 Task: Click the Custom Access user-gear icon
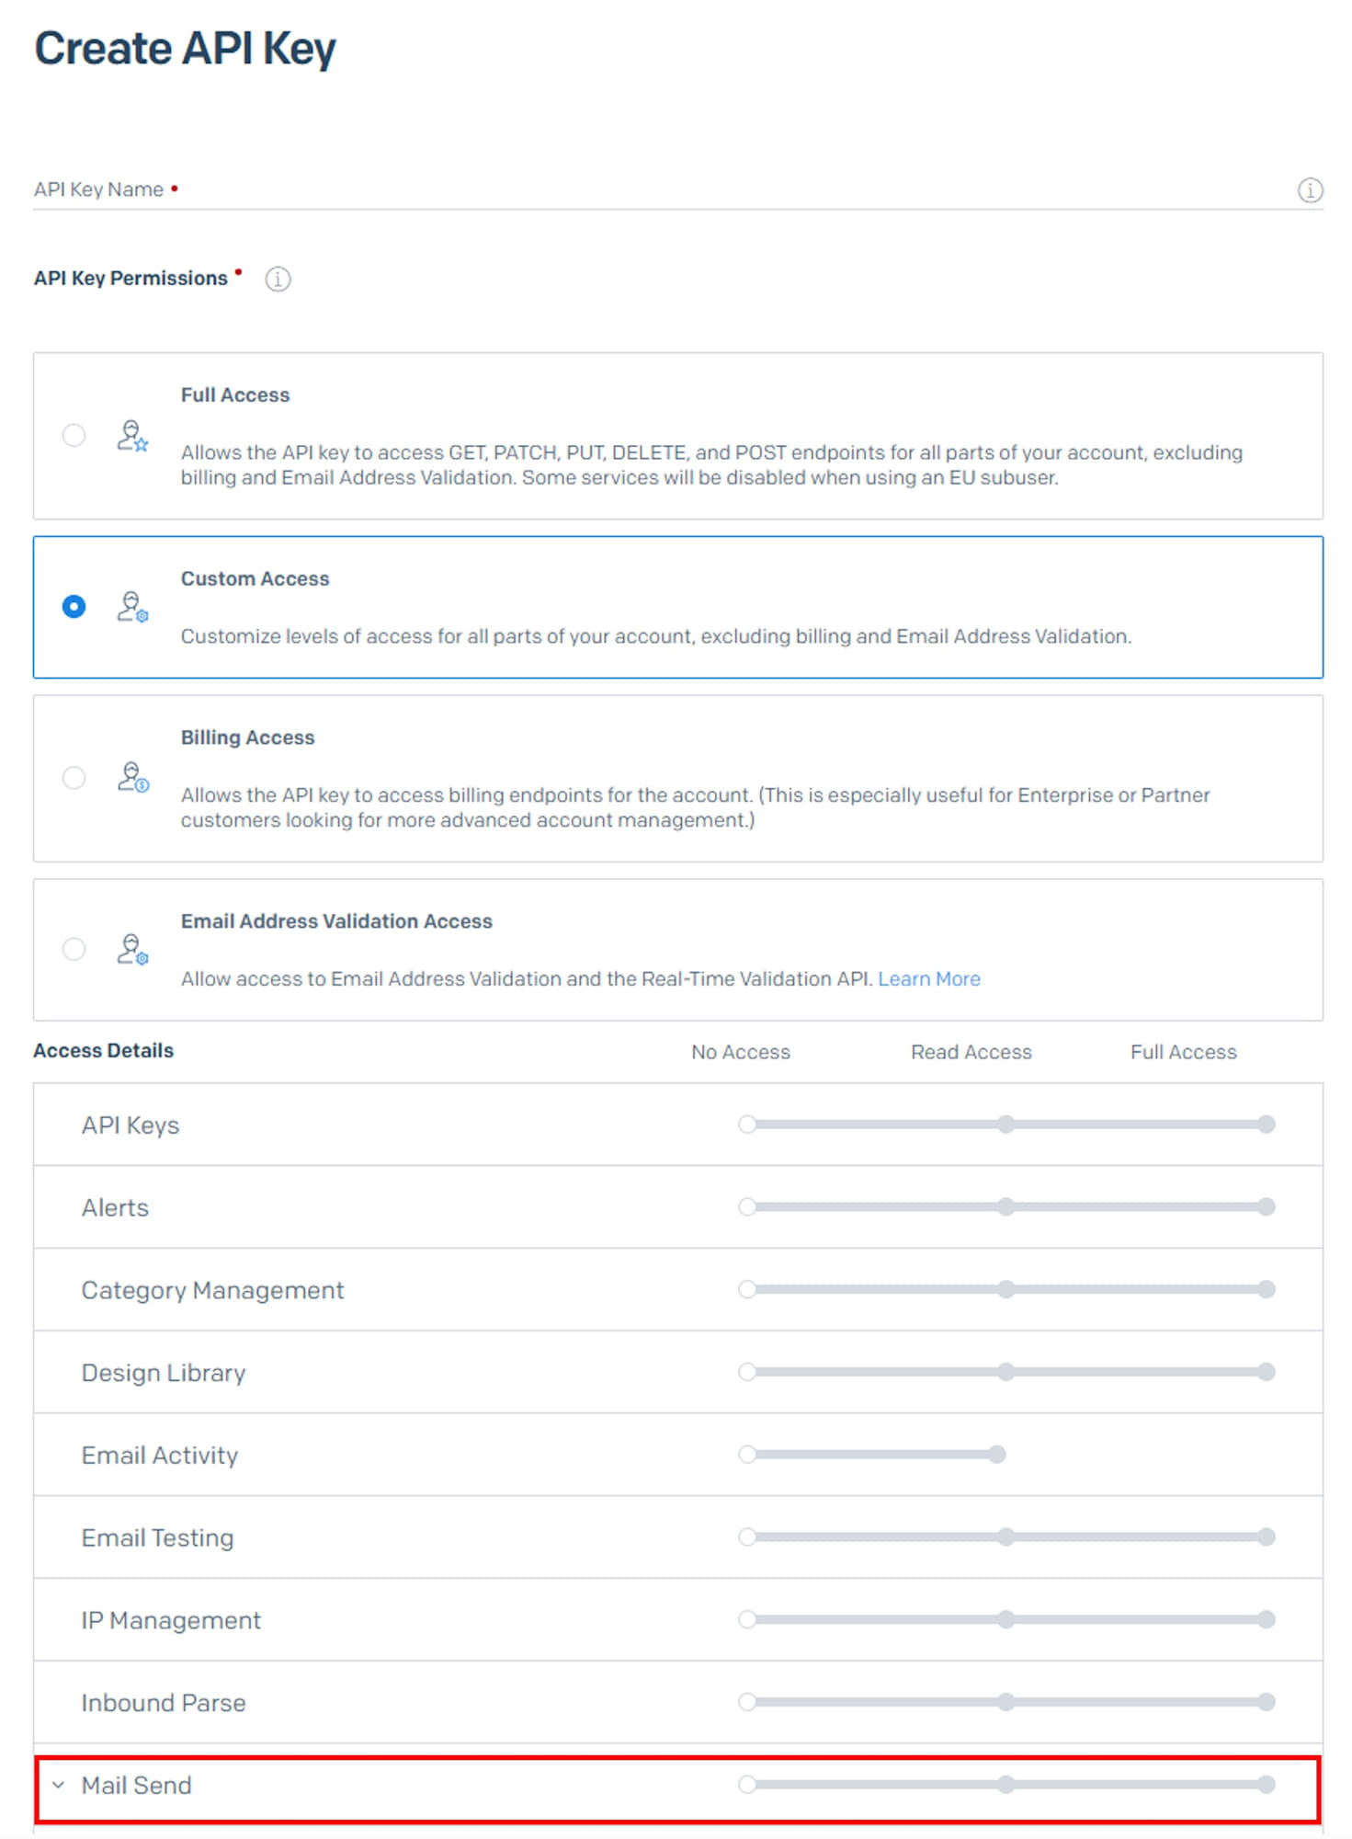click(x=132, y=607)
